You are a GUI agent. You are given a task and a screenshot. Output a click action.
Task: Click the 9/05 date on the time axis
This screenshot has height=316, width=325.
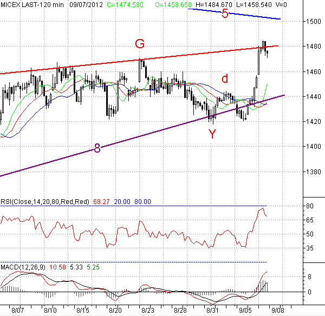(246, 311)
